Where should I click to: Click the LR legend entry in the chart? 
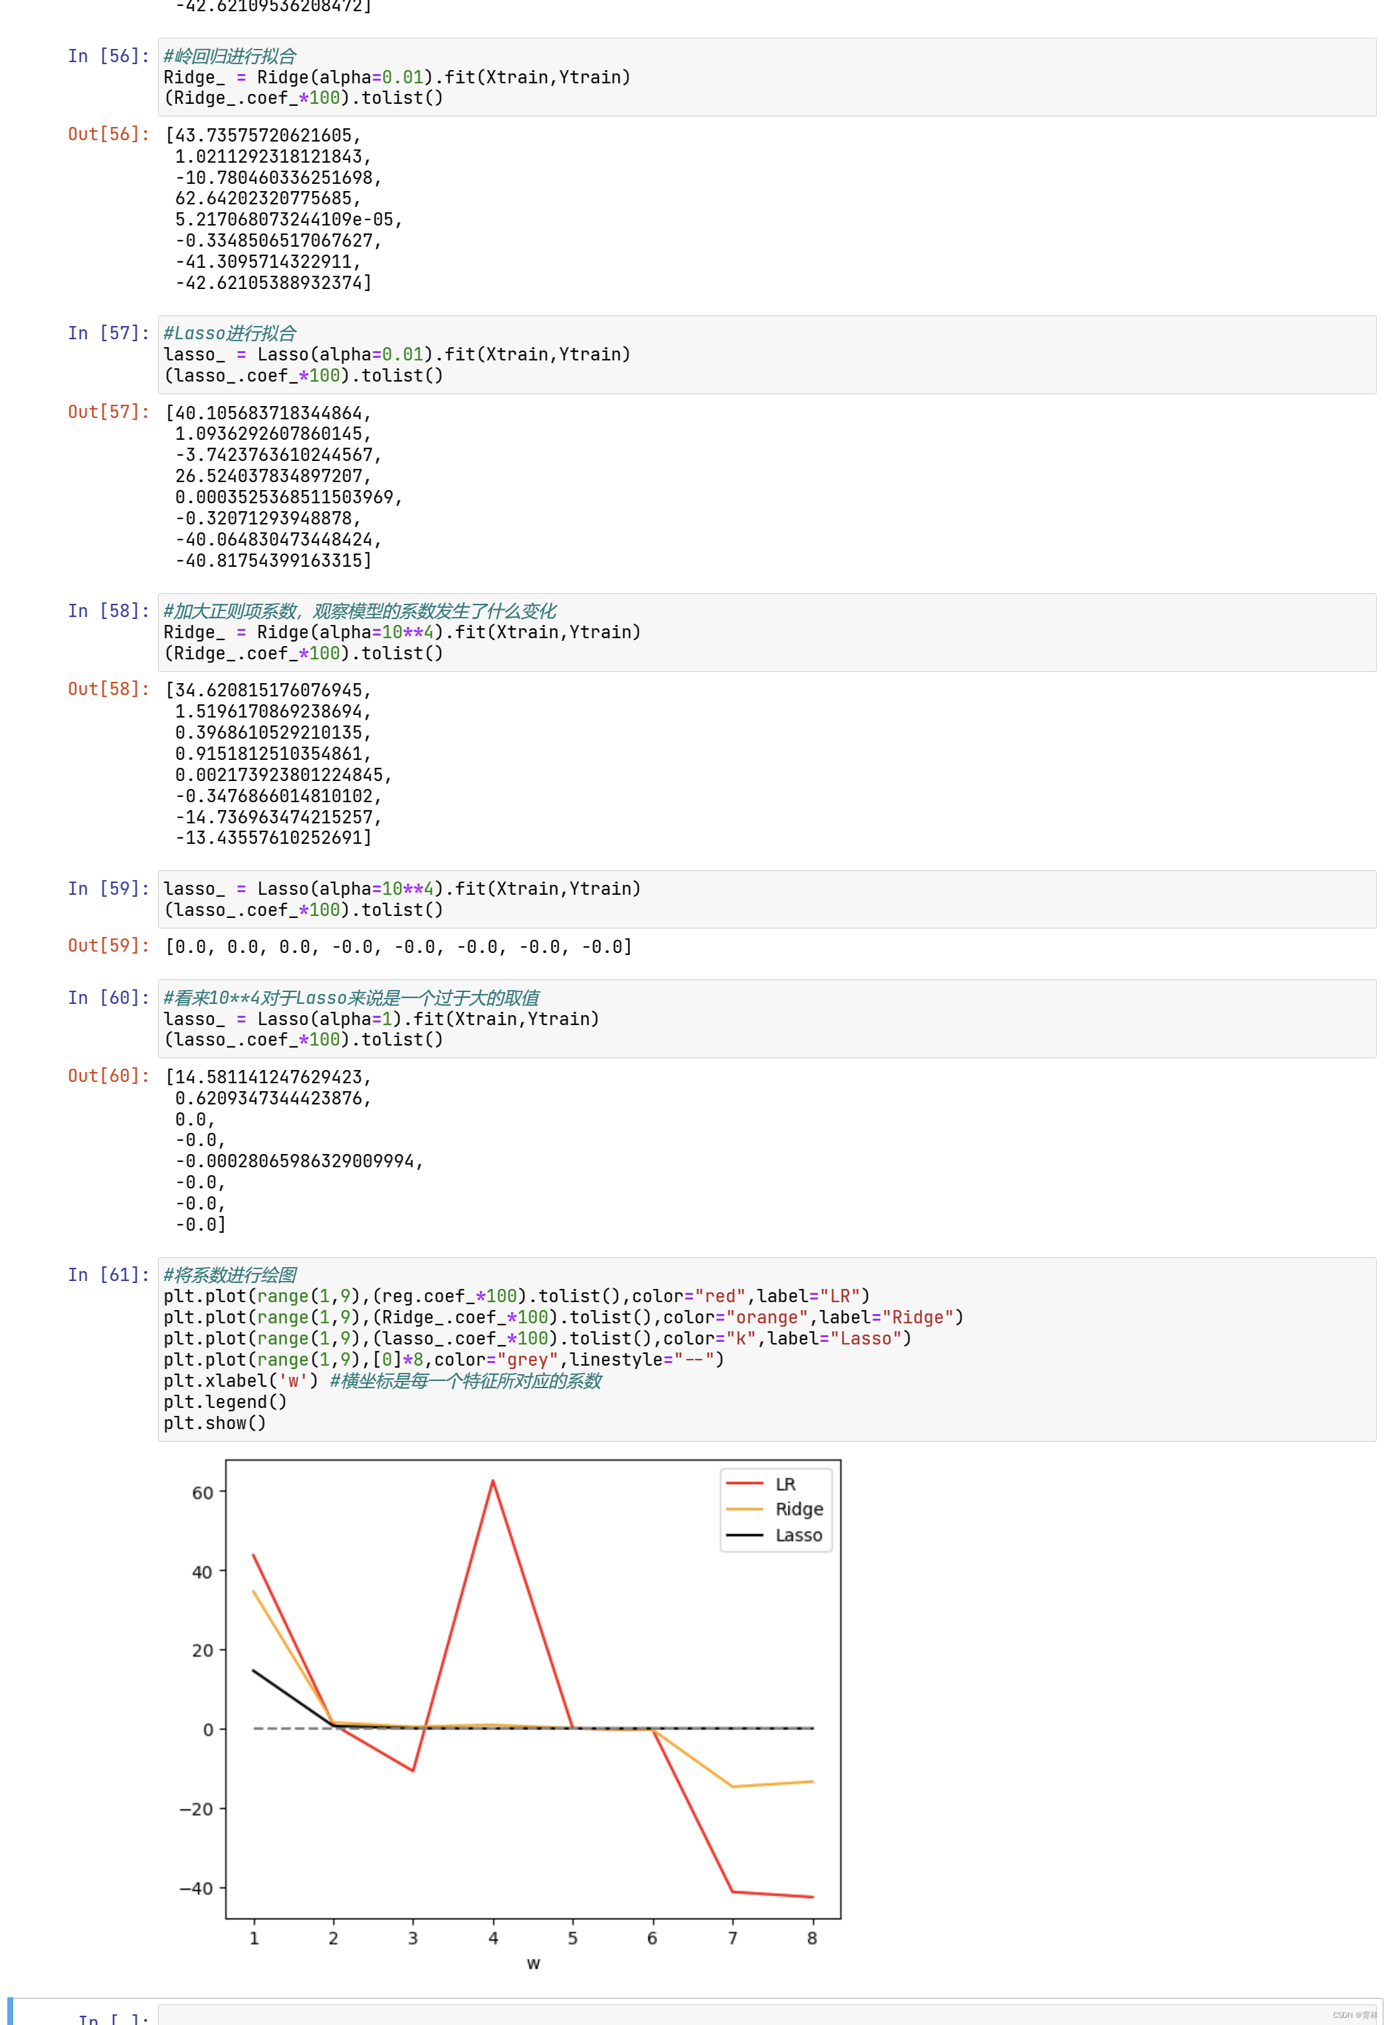(x=785, y=1484)
